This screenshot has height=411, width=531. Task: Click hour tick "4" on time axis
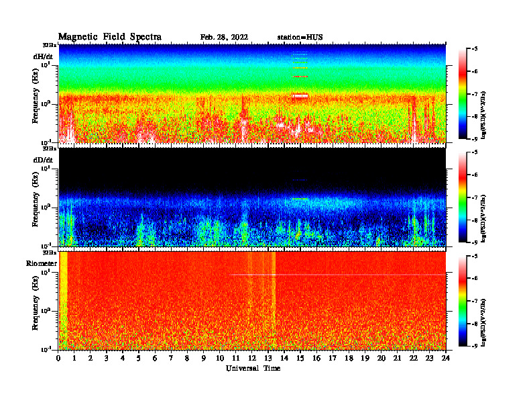(x=123, y=359)
